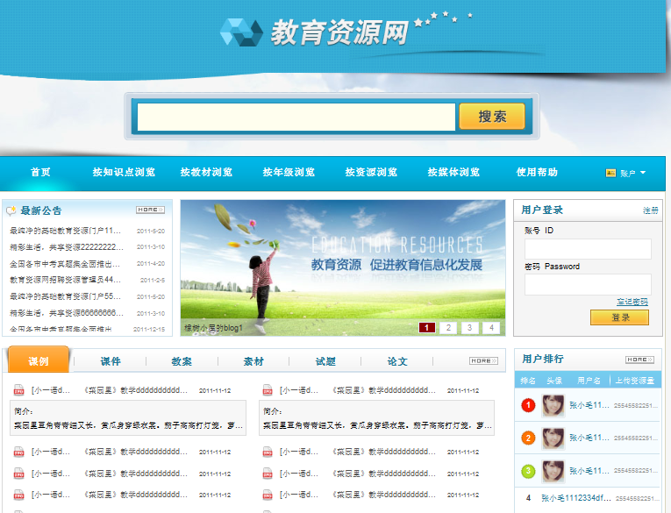
Task: Click file icon of first left resource
Action: [18, 389]
